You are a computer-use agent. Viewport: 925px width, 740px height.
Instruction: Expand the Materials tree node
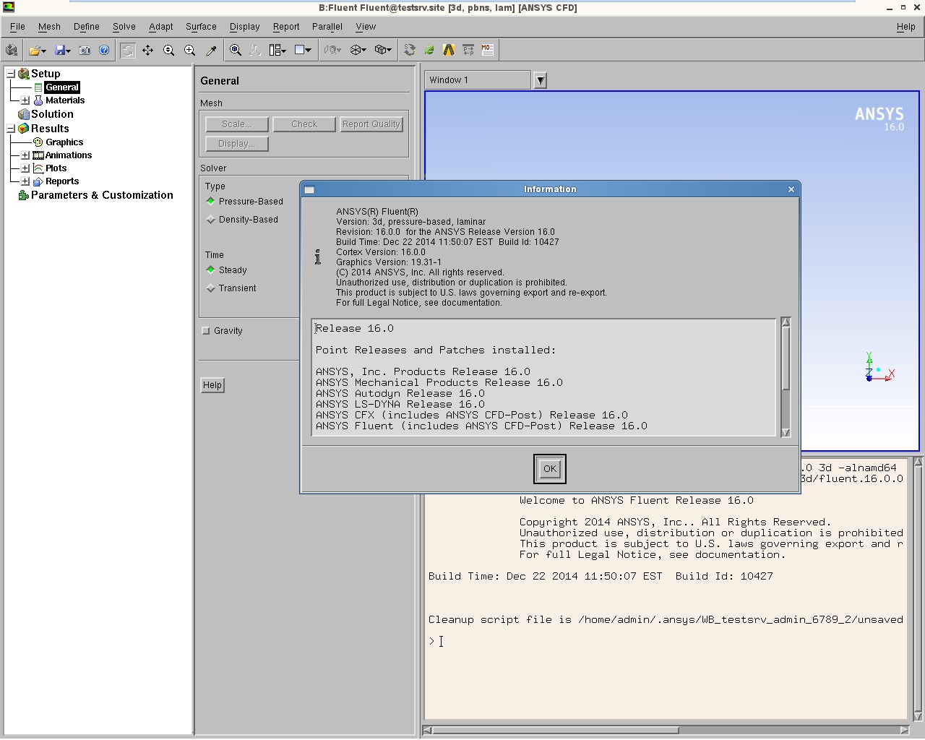pyautogui.click(x=25, y=100)
